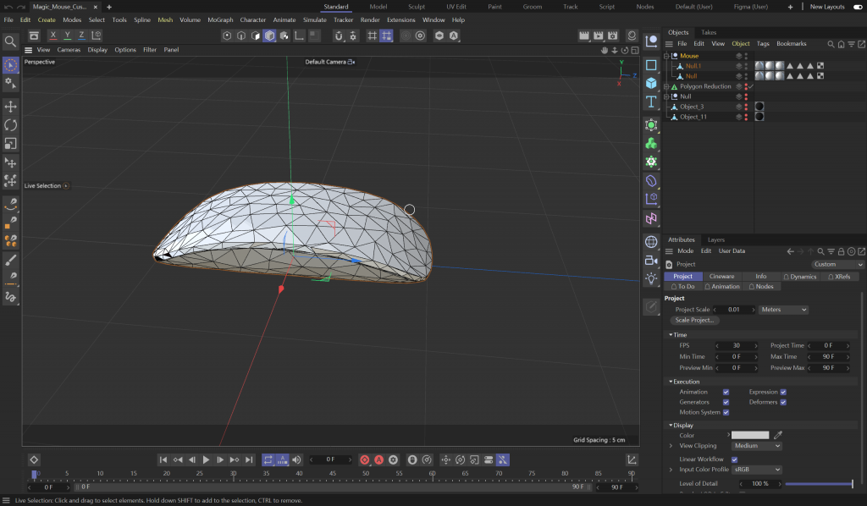Open the Custom mode dropdown in Attributes

837,265
